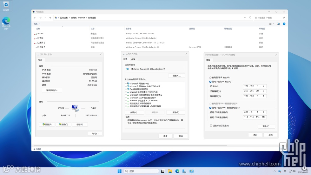The image size is (311, 175).
Task: Check validate settings upon exit checkbox
Action: pyautogui.click(x=211, y=125)
